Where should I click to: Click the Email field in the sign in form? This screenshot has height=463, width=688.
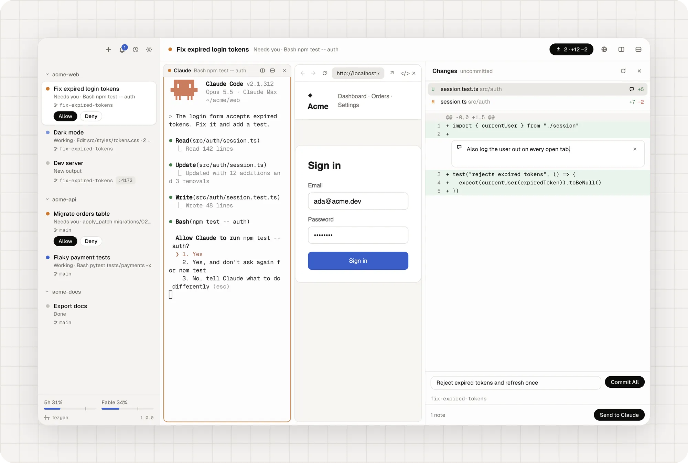358,201
